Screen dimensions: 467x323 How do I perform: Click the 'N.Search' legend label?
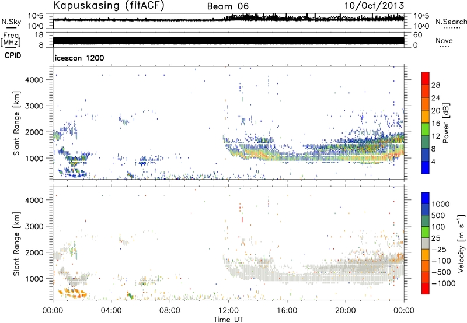click(451, 22)
